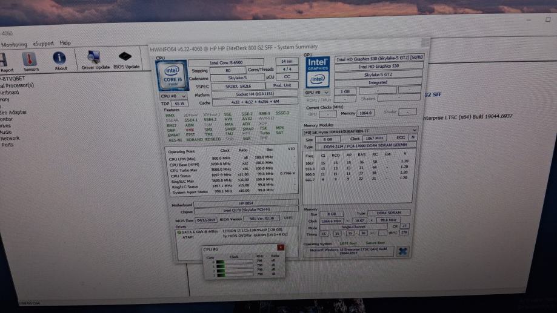Click the blue X close icon in System Summary

402,251
